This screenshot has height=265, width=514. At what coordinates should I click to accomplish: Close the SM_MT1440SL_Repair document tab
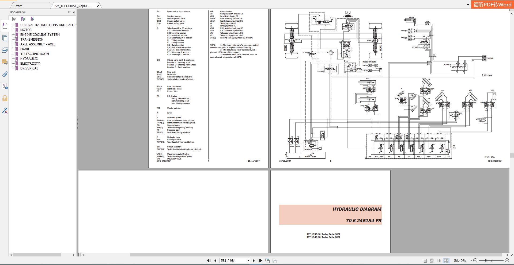98,6
